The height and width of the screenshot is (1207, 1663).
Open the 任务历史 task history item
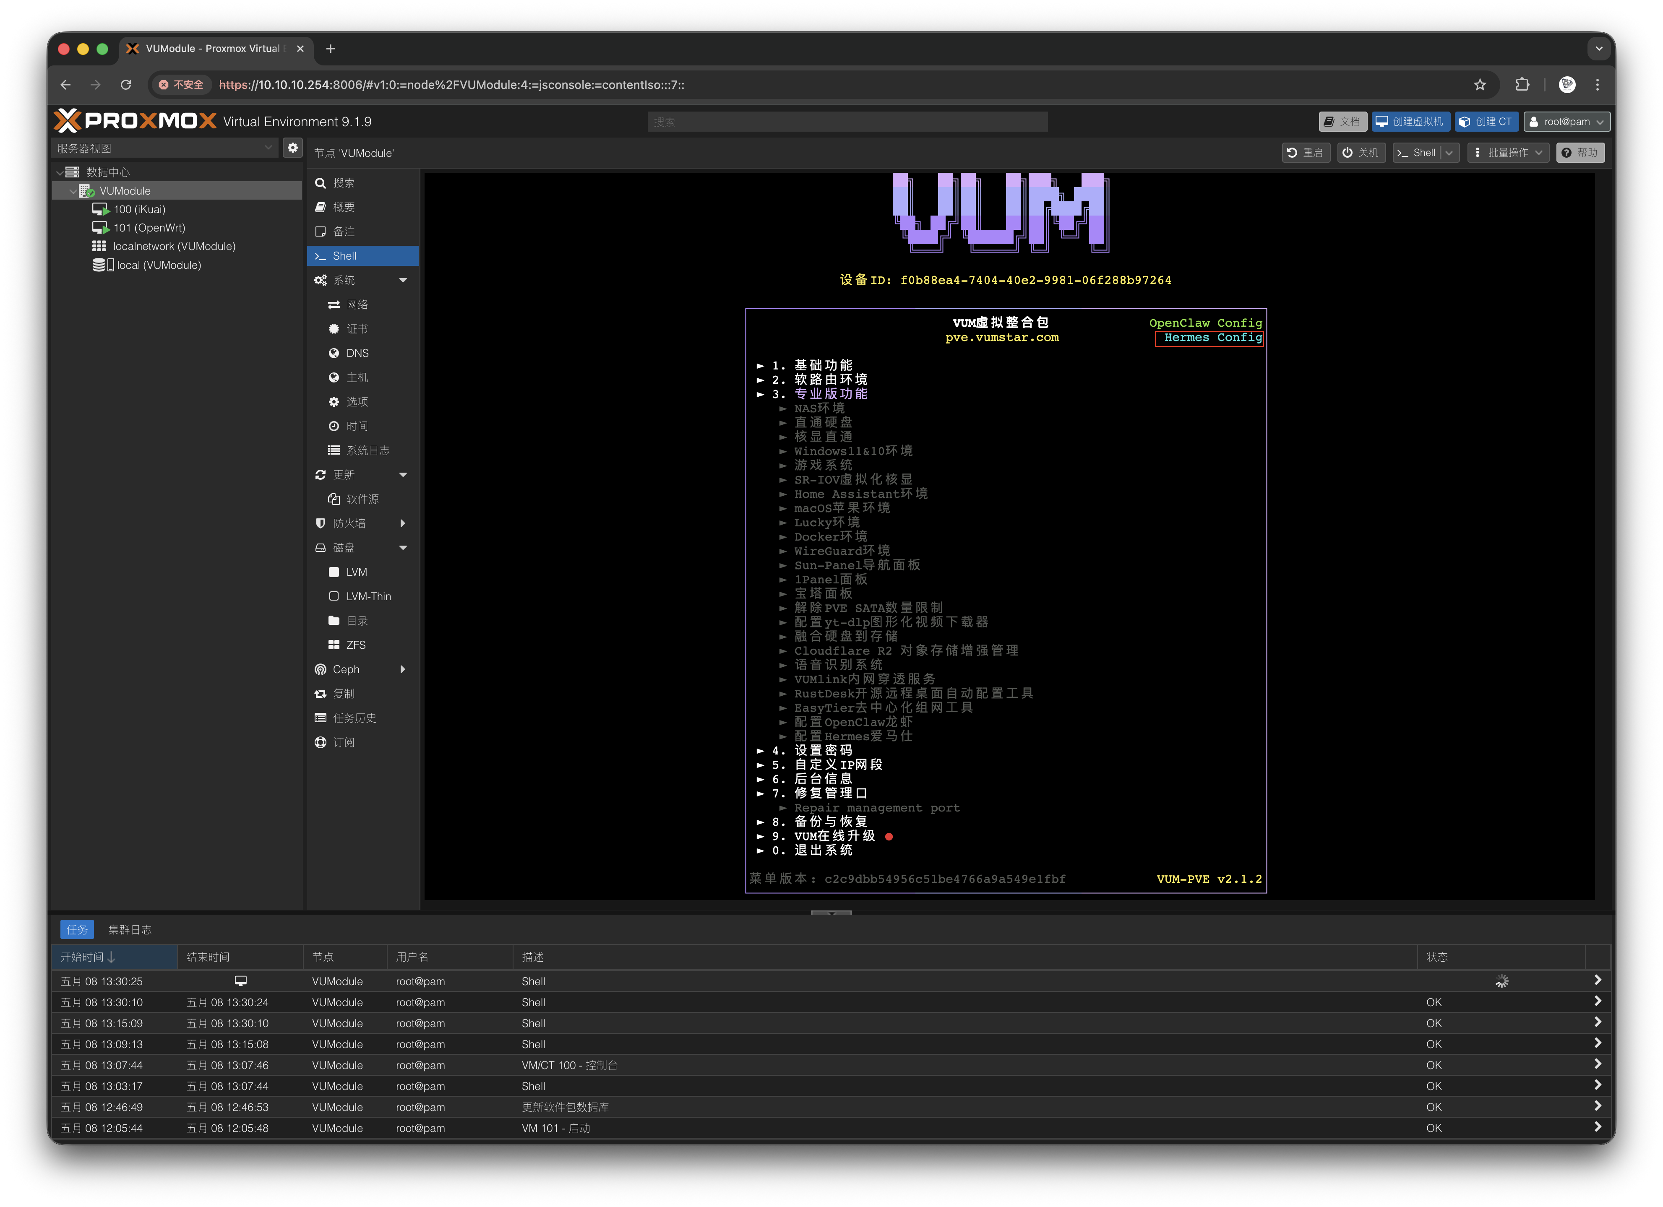coord(363,718)
